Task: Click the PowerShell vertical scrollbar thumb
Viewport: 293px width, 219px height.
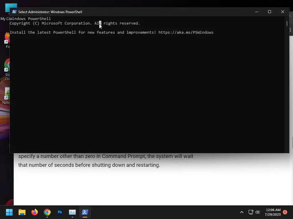Action: pos(287,23)
